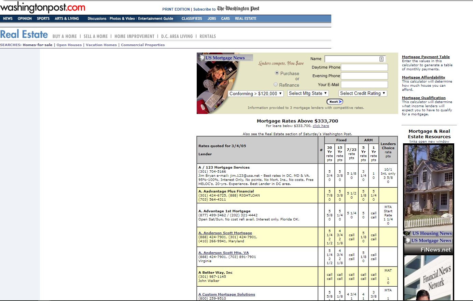Click lender name 'A Better Way, Inc'
Screen dimensions: 473x301
click(215, 272)
